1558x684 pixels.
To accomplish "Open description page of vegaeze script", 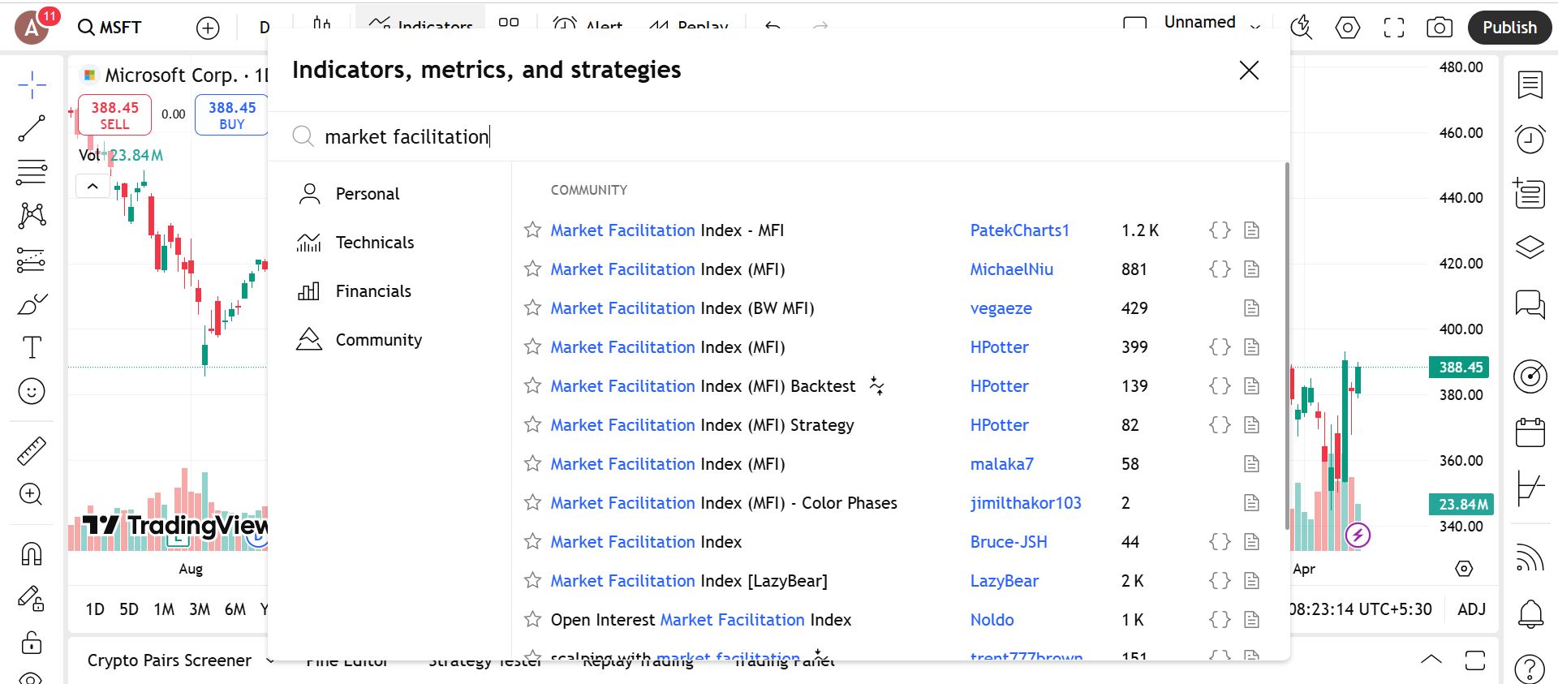I will point(1251,308).
